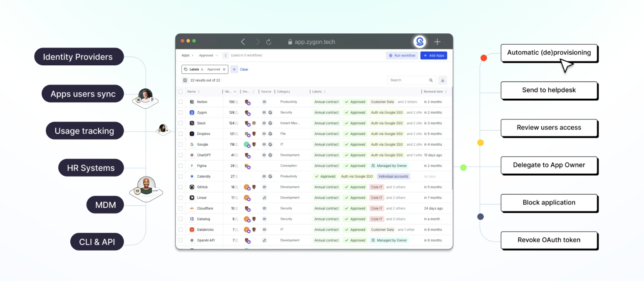Click the blue Add Apps button
Image resolution: width=644 pixels, height=281 pixels.
(x=433, y=55)
